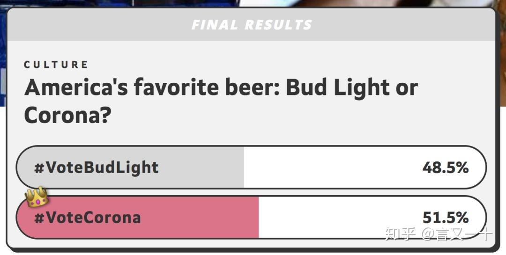Click the hash symbol of #VoteBudLight
This screenshot has width=506, height=255.
(x=39, y=168)
